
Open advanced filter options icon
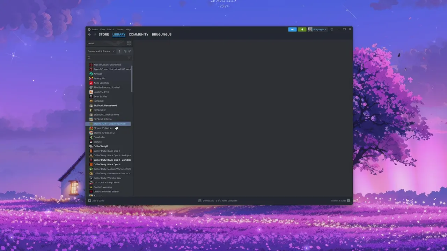pyautogui.click(x=129, y=58)
